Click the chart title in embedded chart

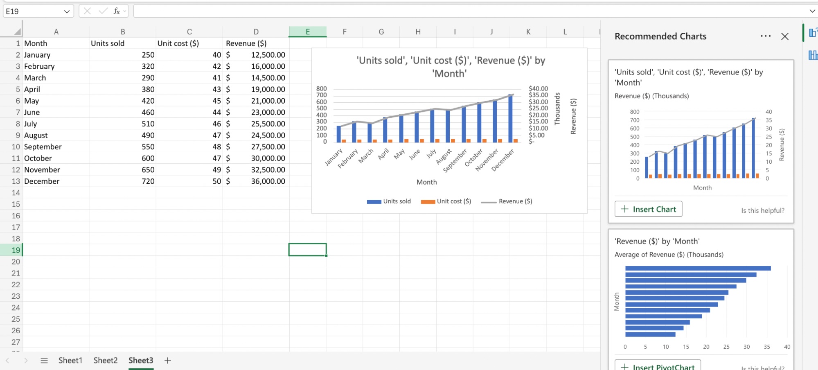click(x=451, y=67)
